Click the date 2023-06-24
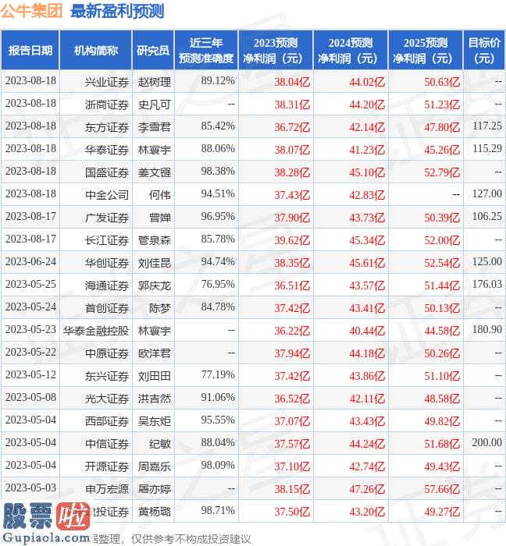 pos(30,261)
